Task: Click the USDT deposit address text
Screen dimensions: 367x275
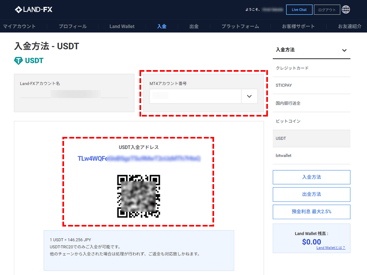Action: pos(139,158)
